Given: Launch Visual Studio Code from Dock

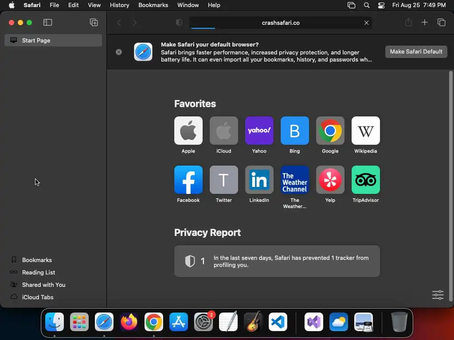Looking at the screenshot, I should coord(278,322).
